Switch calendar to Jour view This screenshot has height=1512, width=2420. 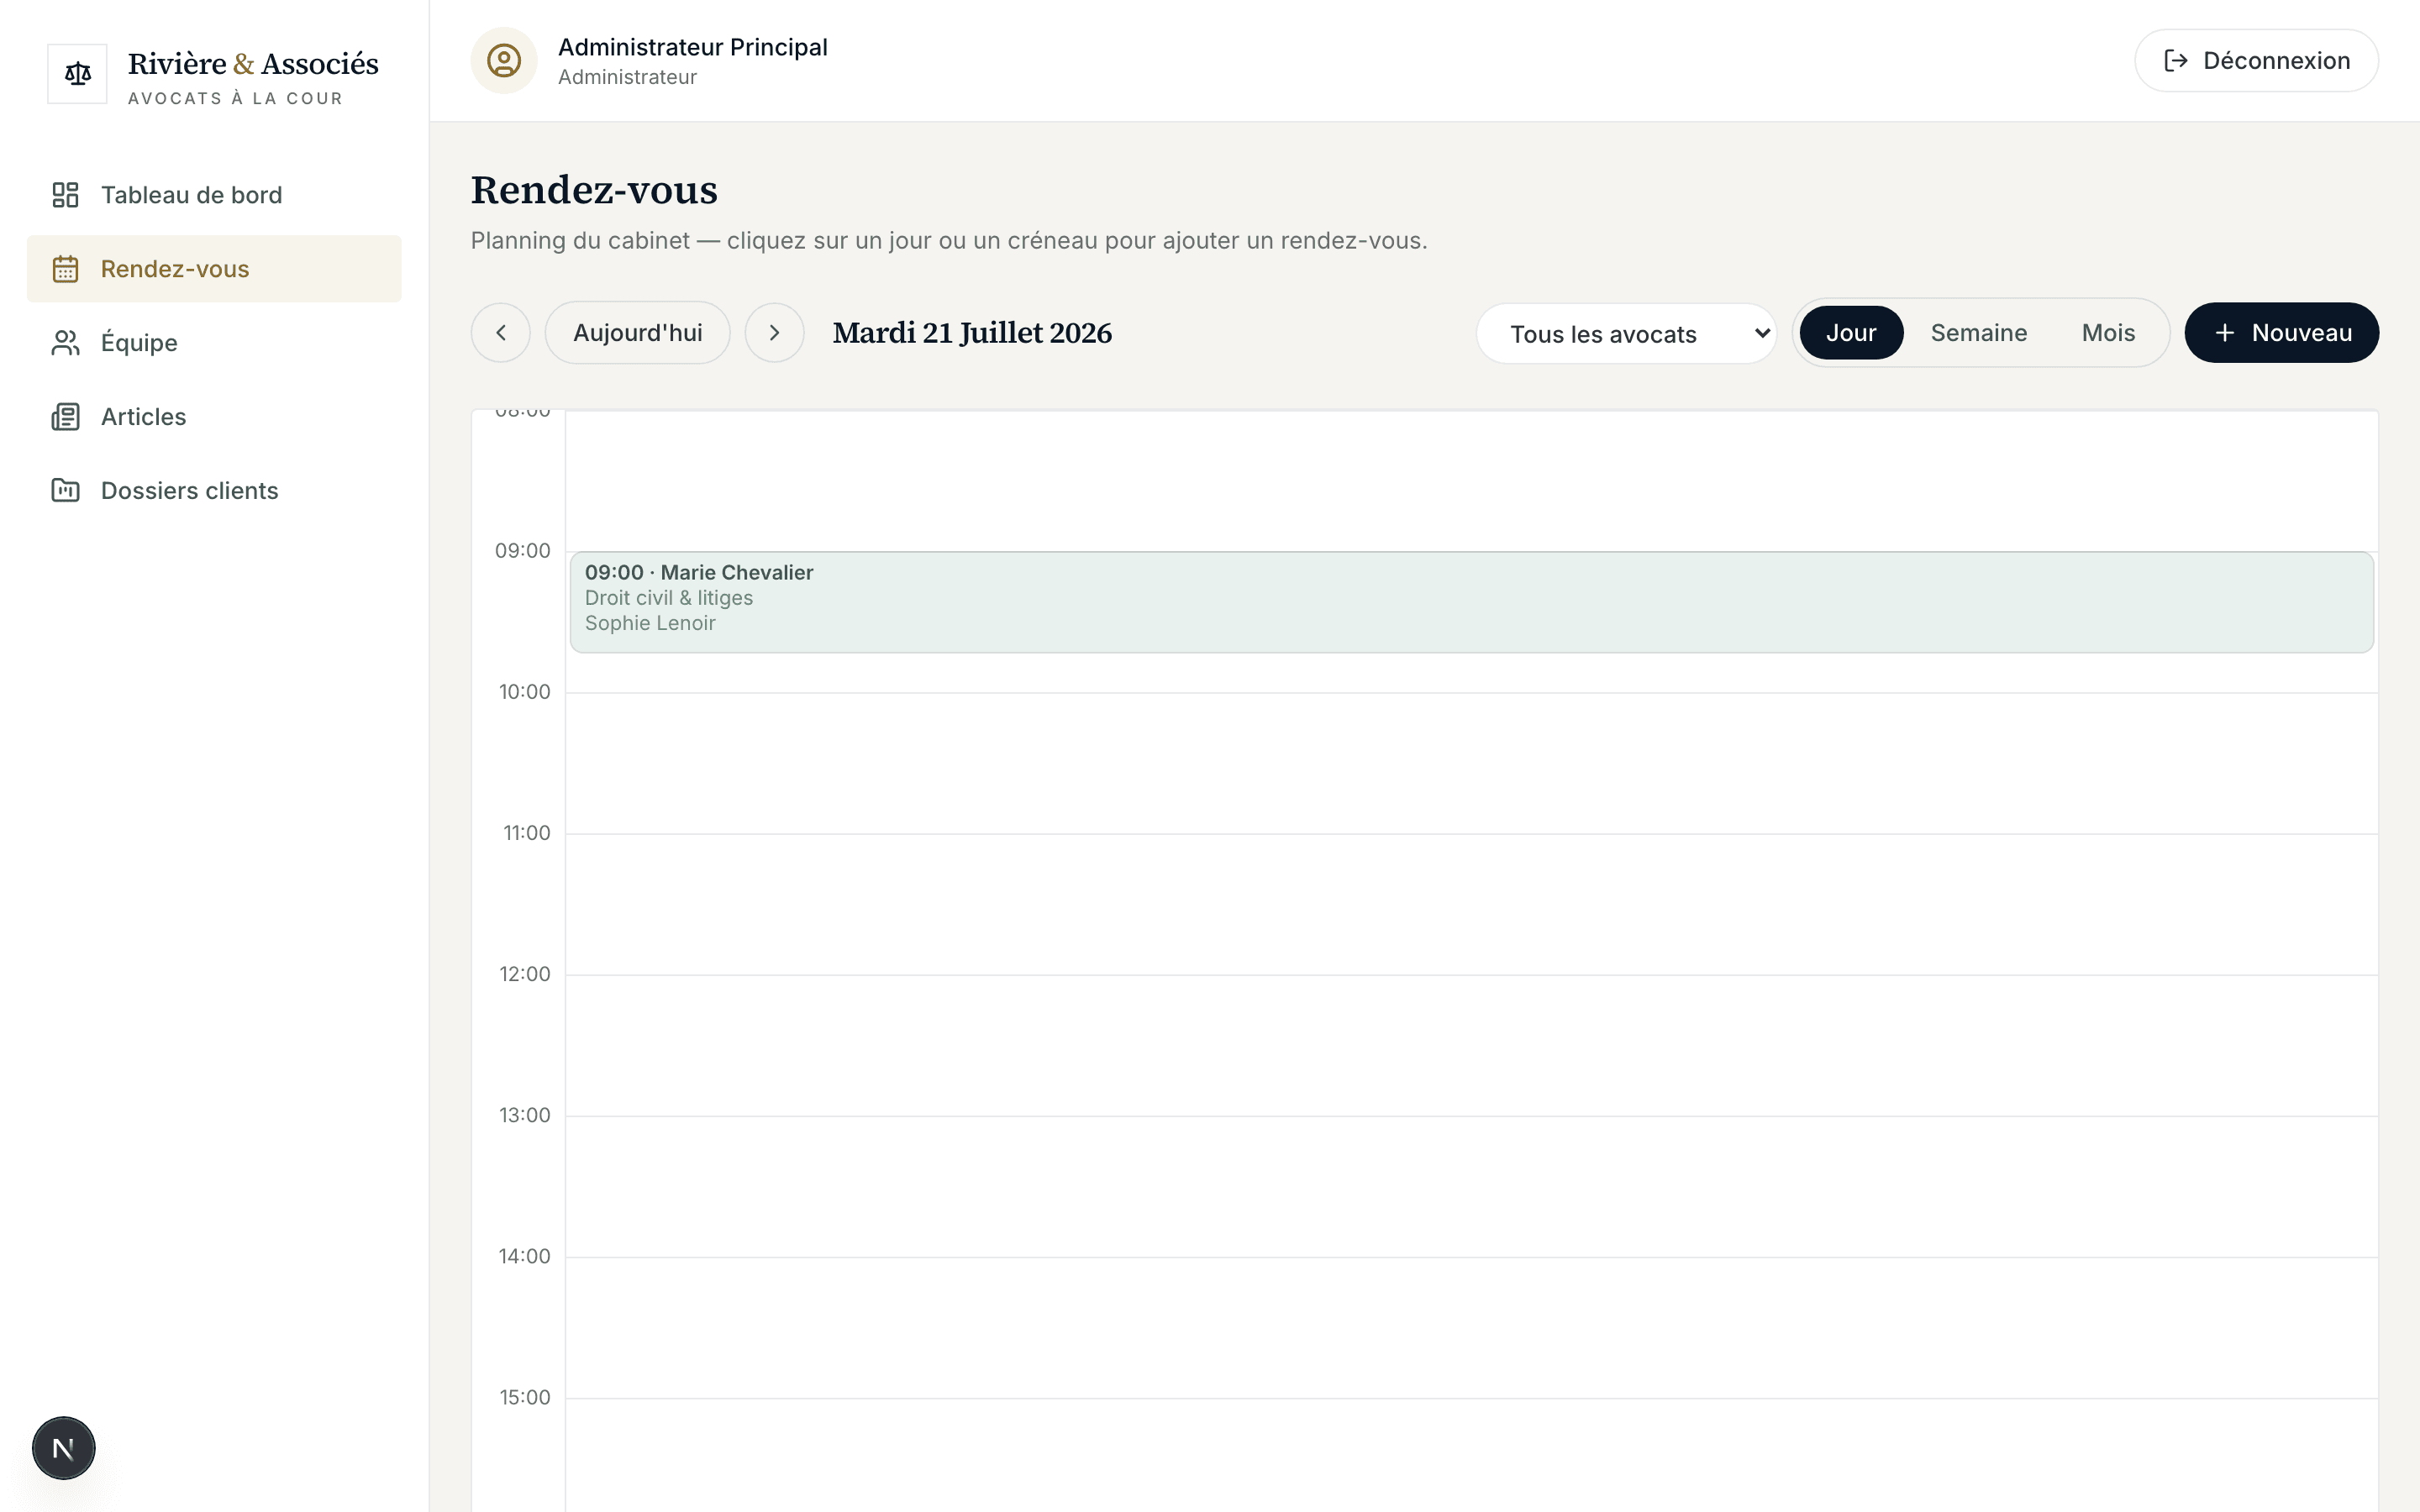1851,333
